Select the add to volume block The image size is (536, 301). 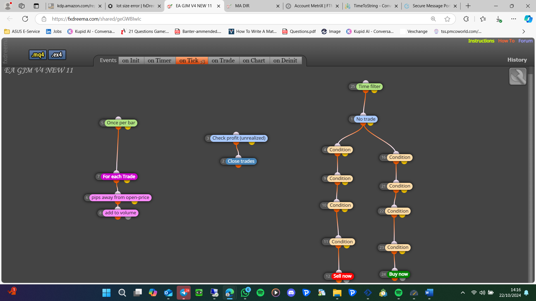(x=120, y=213)
